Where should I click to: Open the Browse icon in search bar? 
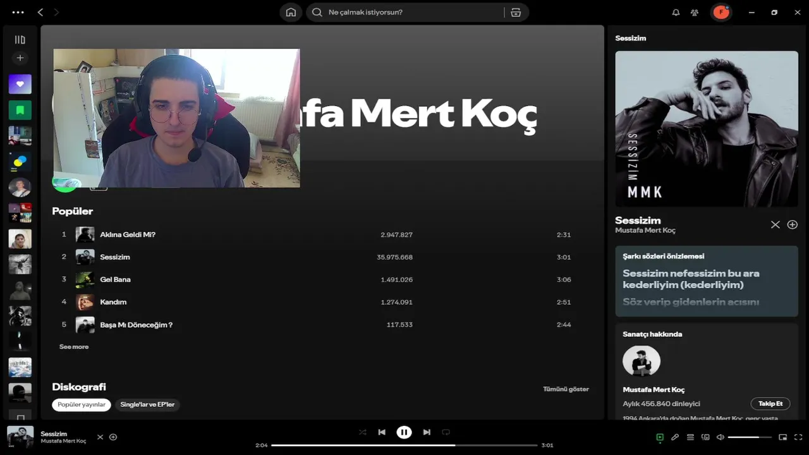pos(516,12)
